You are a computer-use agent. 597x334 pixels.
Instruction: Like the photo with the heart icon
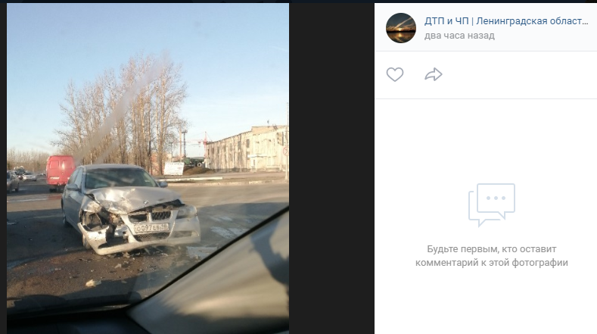point(395,74)
